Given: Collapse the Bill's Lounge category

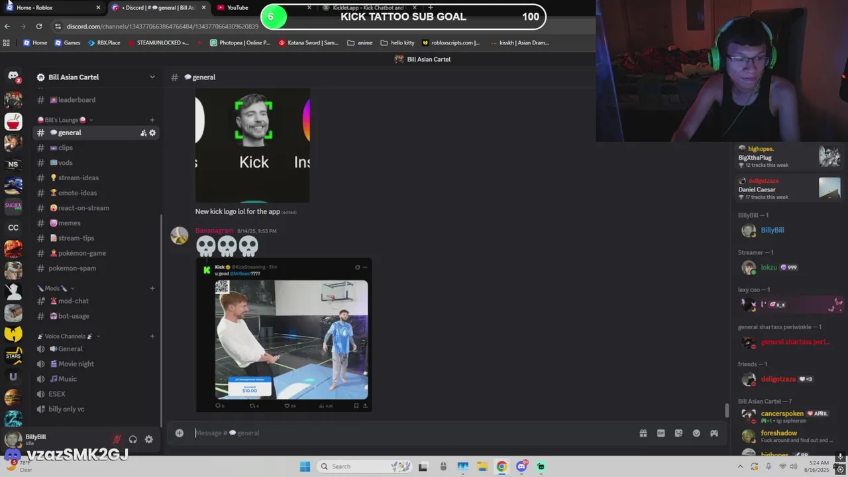Looking at the screenshot, I should point(65,120).
